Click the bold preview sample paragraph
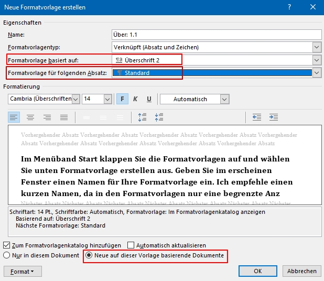Viewport: 324px width, 281px height. (x=157, y=176)
